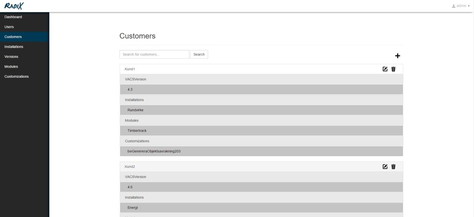Delete the Kund2 customer with the trash icon
474x217 pixels.
[x=393, y=167]
